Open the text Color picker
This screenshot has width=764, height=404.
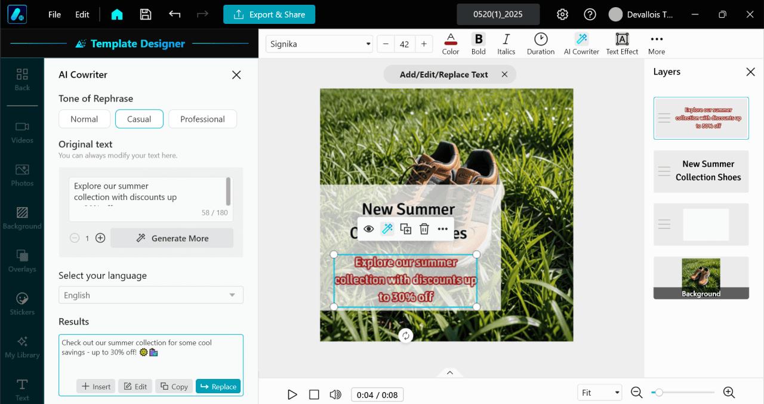pos(451,42)
